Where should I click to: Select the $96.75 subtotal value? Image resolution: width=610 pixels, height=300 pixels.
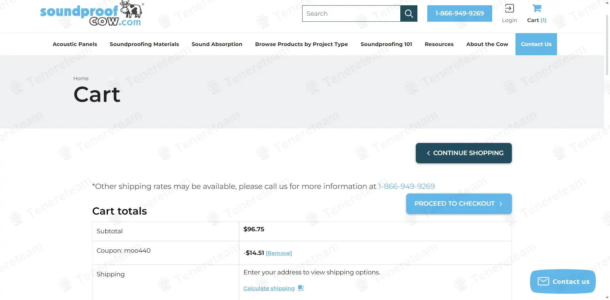254,229
